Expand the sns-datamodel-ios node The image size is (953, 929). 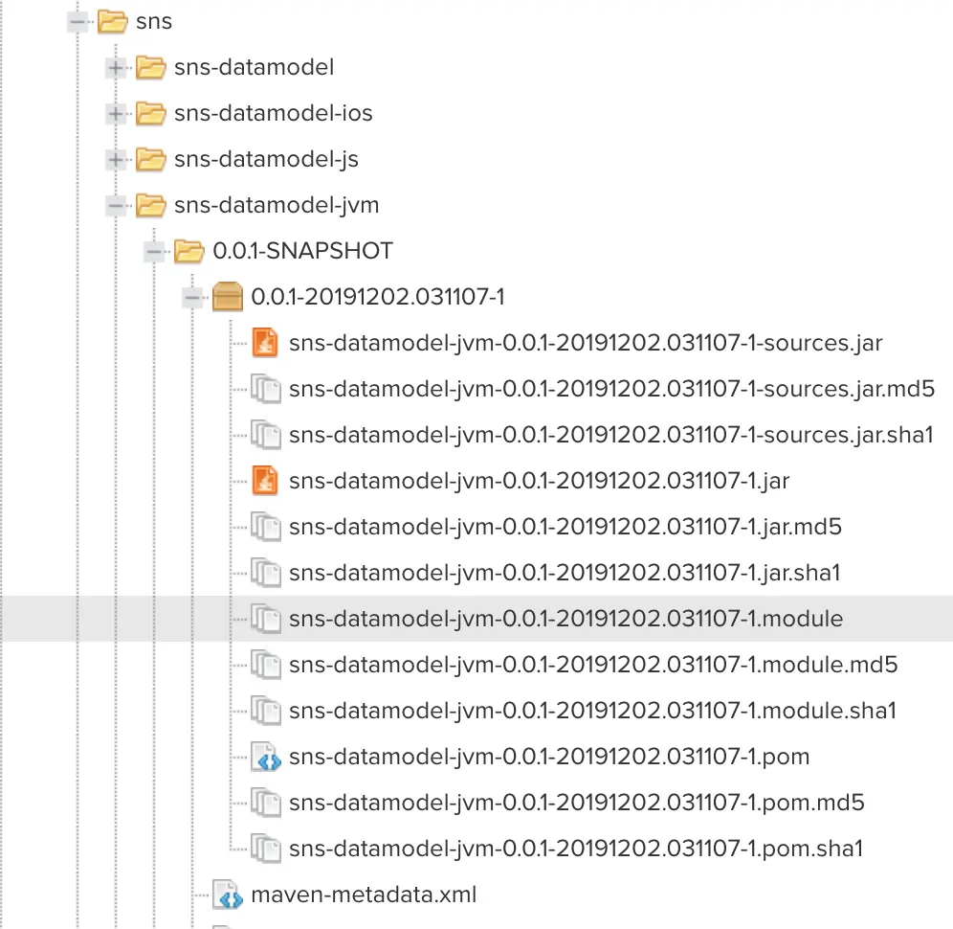pyautogui.click(x=116, y=113)
